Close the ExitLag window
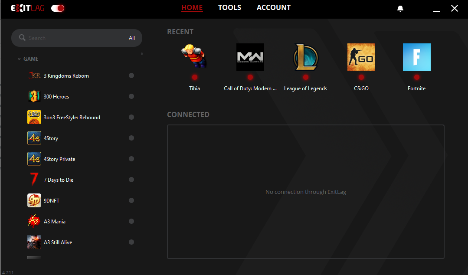Viewport: 468px width, 275px height. click(x=454, y=8)
